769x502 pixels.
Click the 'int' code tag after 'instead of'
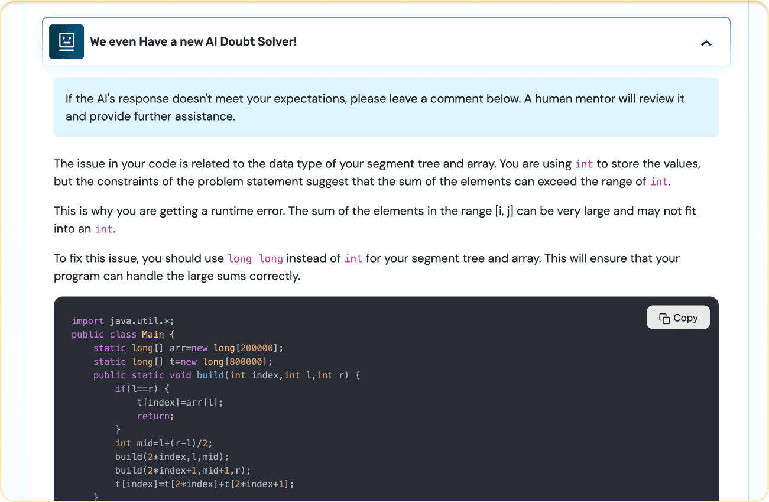tap(353, 258)
